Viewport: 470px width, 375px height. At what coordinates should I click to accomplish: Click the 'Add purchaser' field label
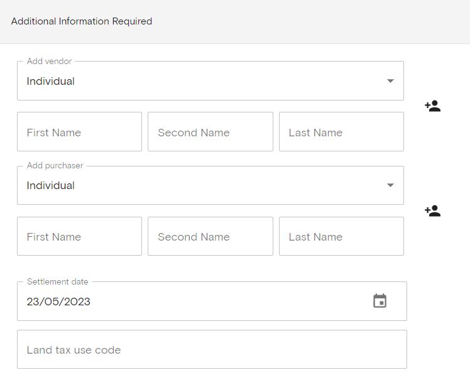(55, 165)
